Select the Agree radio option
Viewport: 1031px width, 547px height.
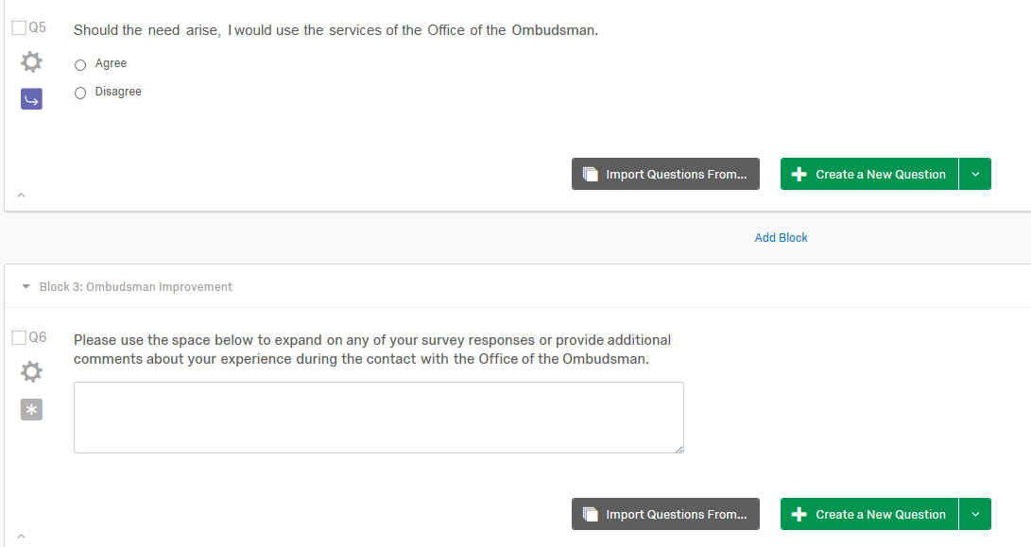coord(80,64)
